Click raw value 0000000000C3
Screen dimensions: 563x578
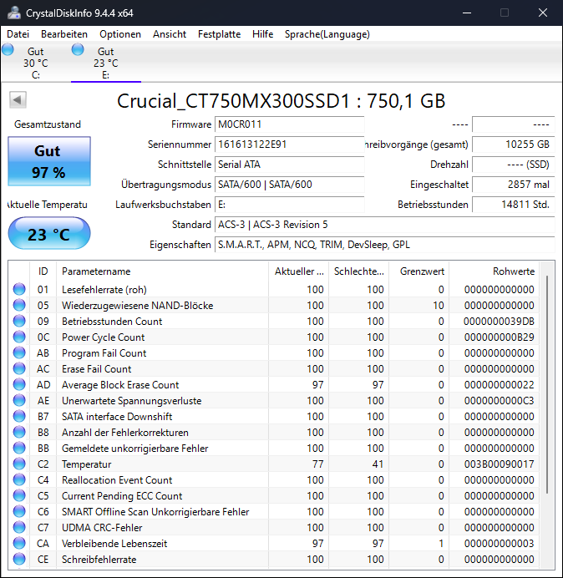500,401
